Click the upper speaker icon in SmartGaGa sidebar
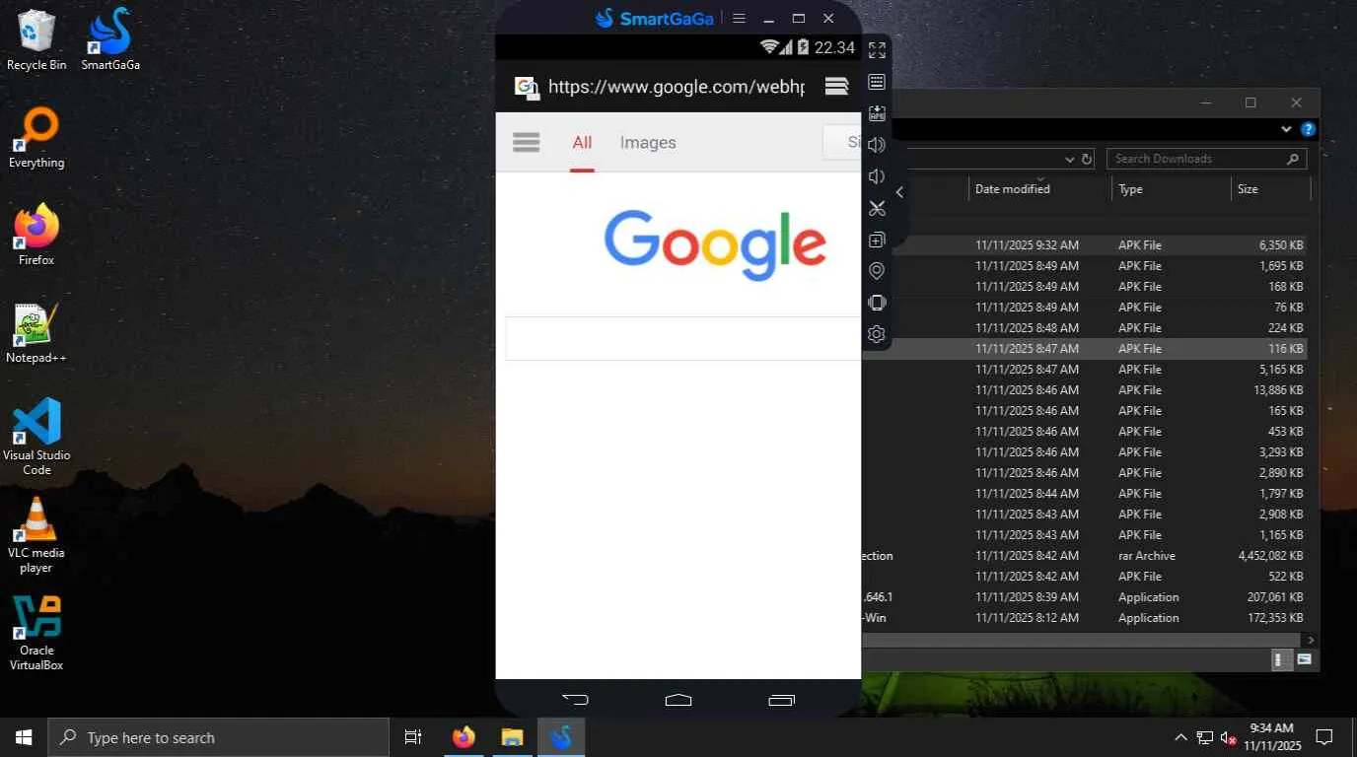 pos(877,145)
